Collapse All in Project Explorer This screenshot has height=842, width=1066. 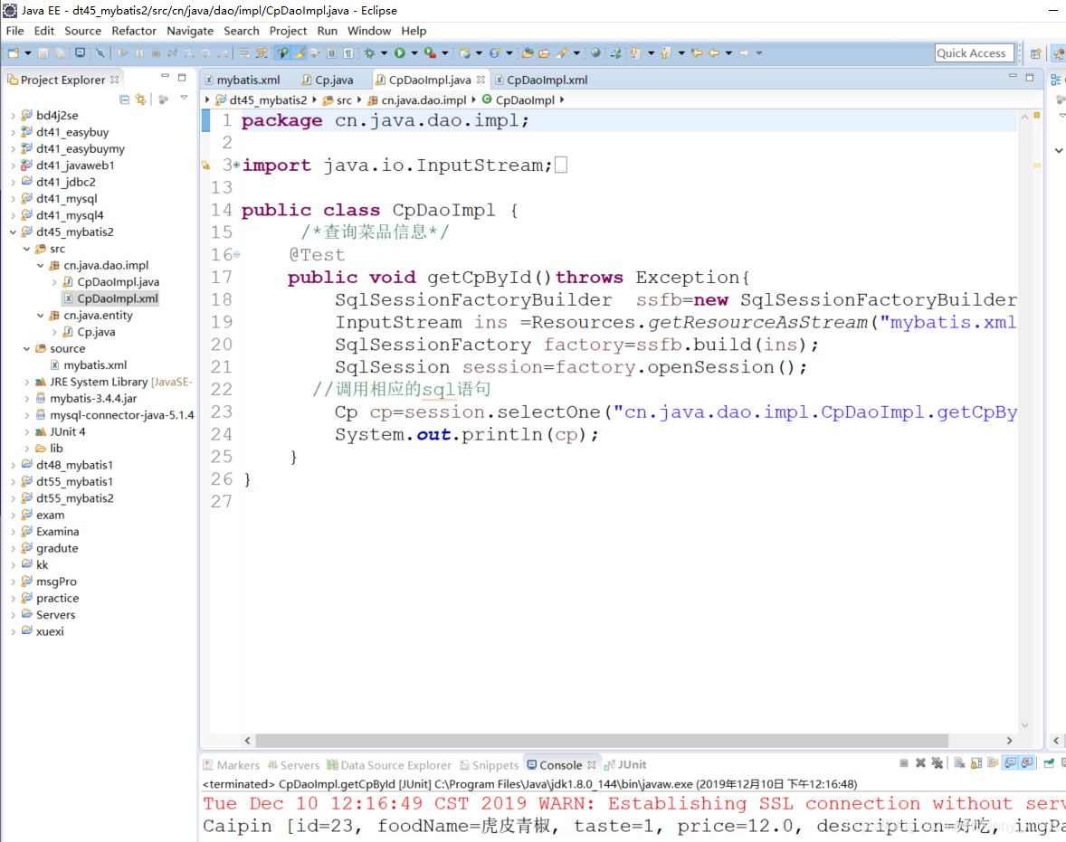(x=124, y=99)
